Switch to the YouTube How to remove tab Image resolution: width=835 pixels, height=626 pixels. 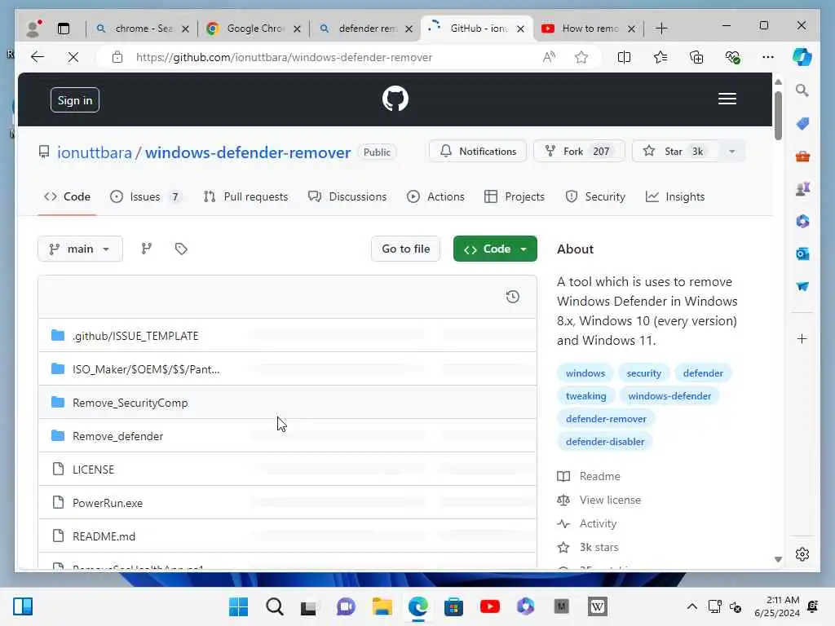coord(589,29)
